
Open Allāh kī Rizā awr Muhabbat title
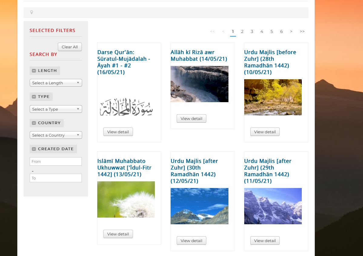point(199,55)
